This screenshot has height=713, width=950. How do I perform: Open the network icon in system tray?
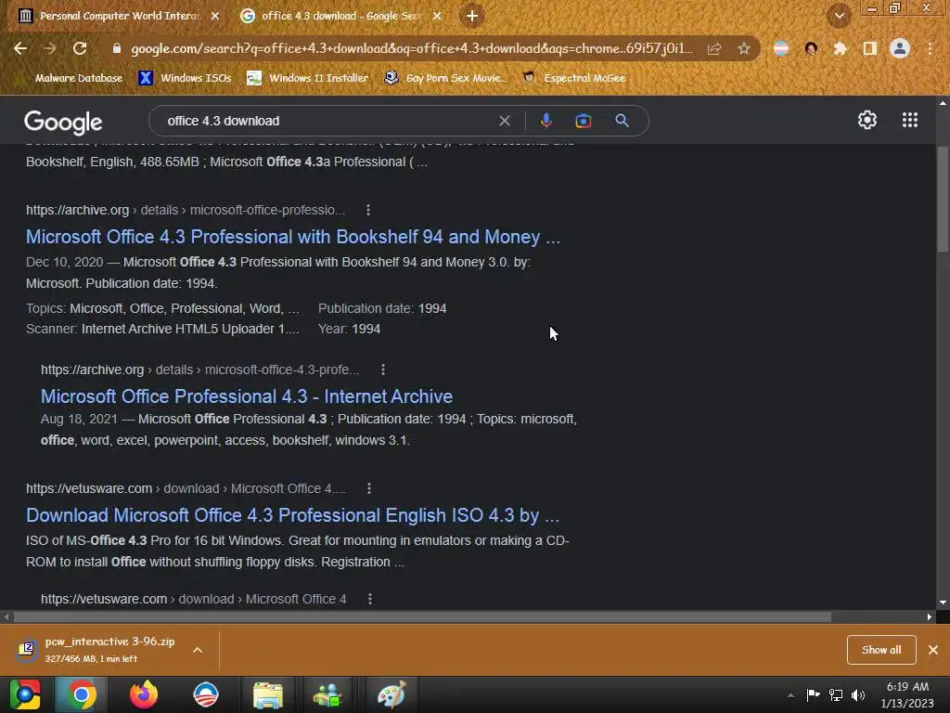[x=836, y=694]
